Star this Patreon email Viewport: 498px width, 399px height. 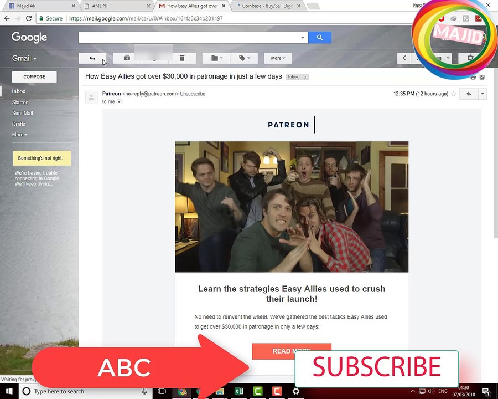point(454,94)
